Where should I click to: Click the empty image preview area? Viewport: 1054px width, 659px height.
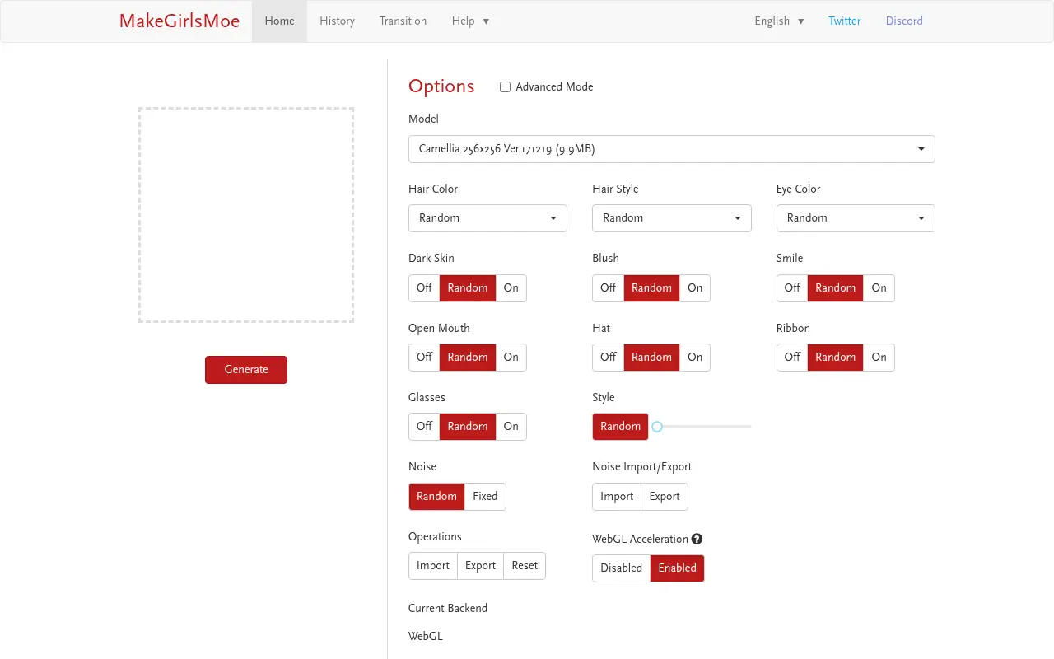[x=246, y=215]
